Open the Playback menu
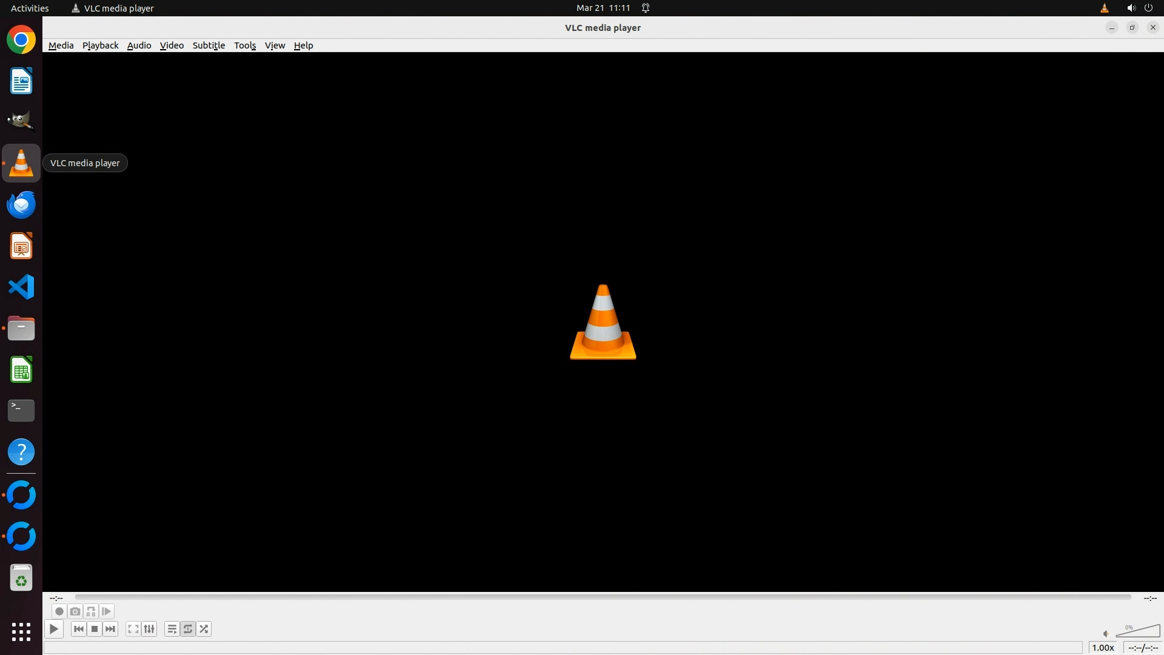The width and height of the screenshot is (1164, 655). point(100,45)
